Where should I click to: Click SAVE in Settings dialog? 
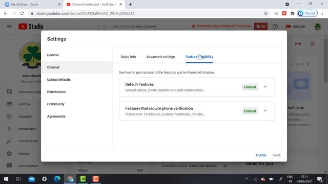pyautogui.click(x=277, y=155)
